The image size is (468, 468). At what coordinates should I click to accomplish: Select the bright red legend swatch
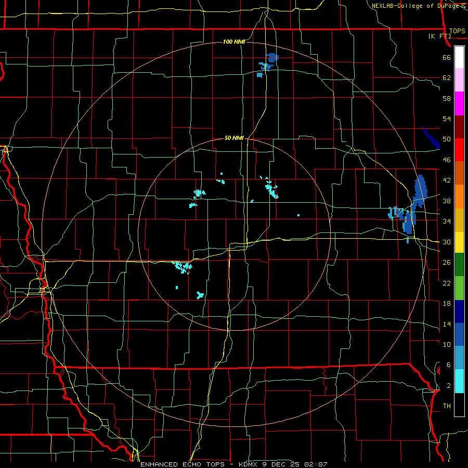[x=459, y=150]
